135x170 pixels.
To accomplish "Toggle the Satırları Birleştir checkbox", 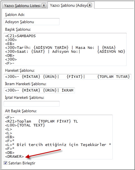I will click(5, 163).
